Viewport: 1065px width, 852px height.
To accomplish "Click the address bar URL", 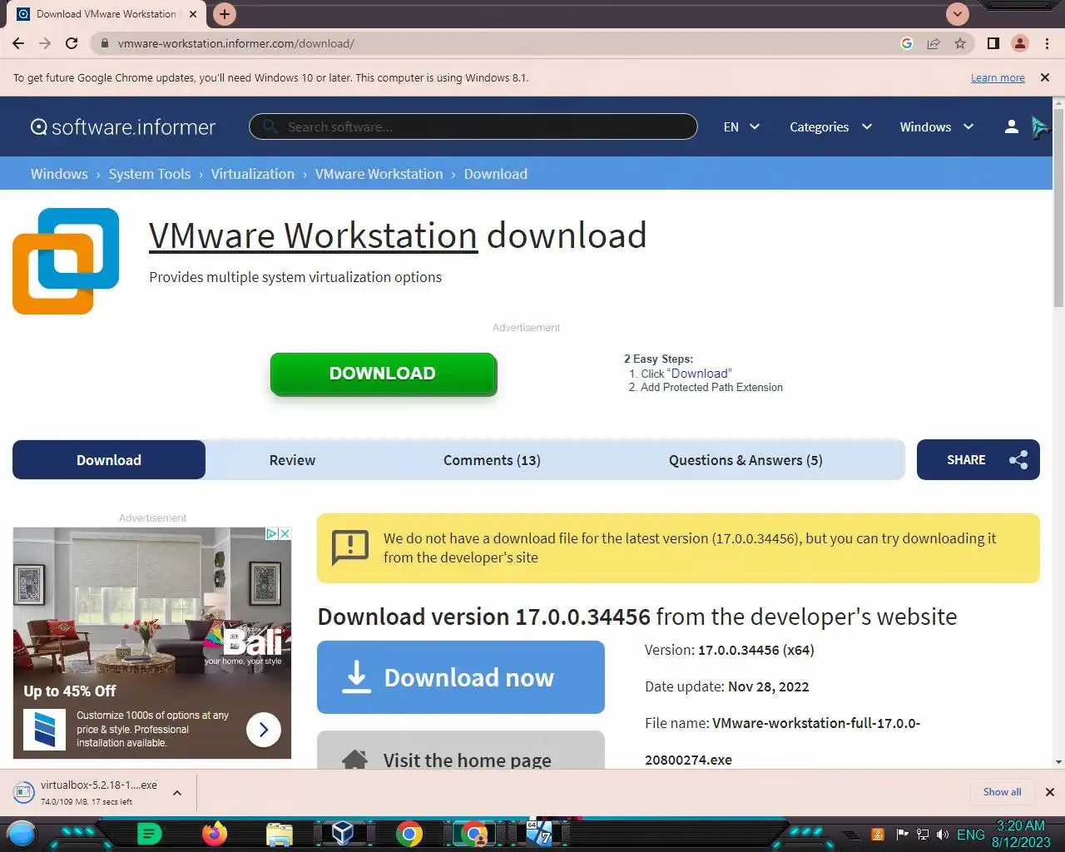I will [x=236, y=43].
